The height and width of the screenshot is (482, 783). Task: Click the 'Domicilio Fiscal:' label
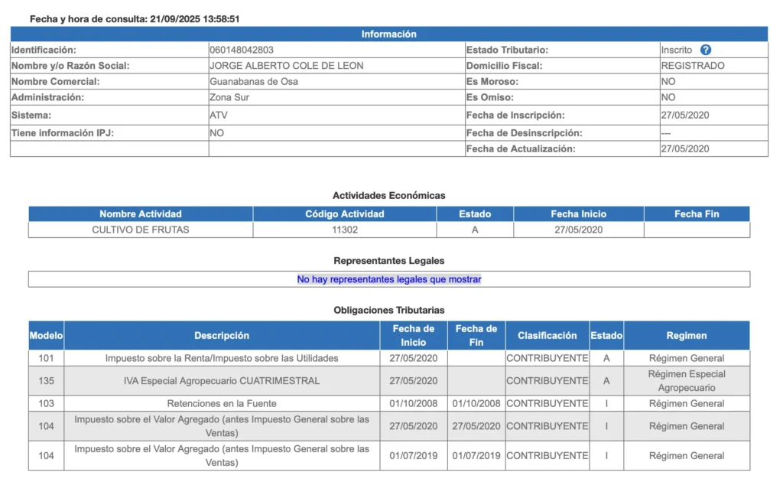(505, 66)
